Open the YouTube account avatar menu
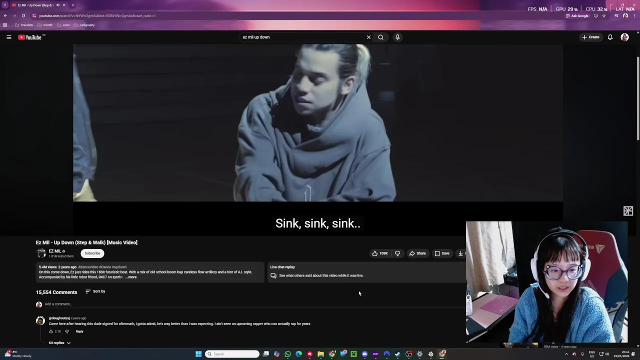 tap(624, 37)
